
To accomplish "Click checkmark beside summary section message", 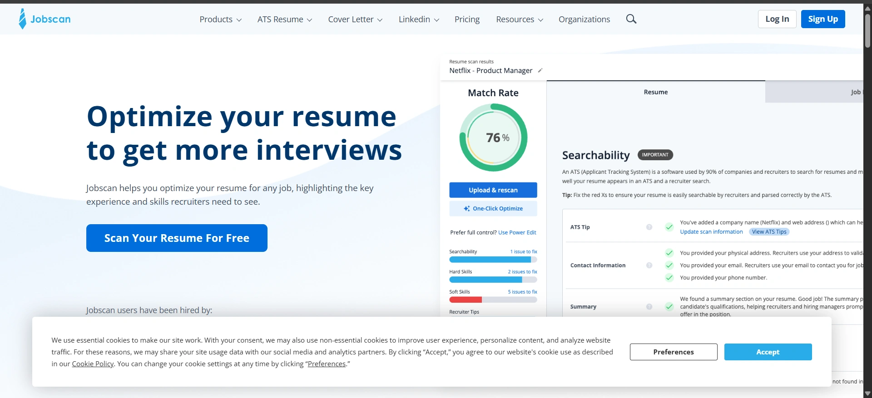I will tap(669, 306).
